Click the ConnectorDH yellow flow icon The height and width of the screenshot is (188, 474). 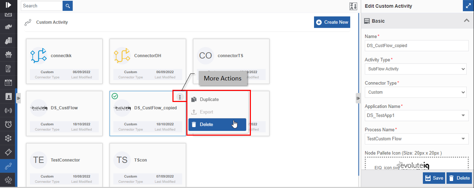[122, 55]
